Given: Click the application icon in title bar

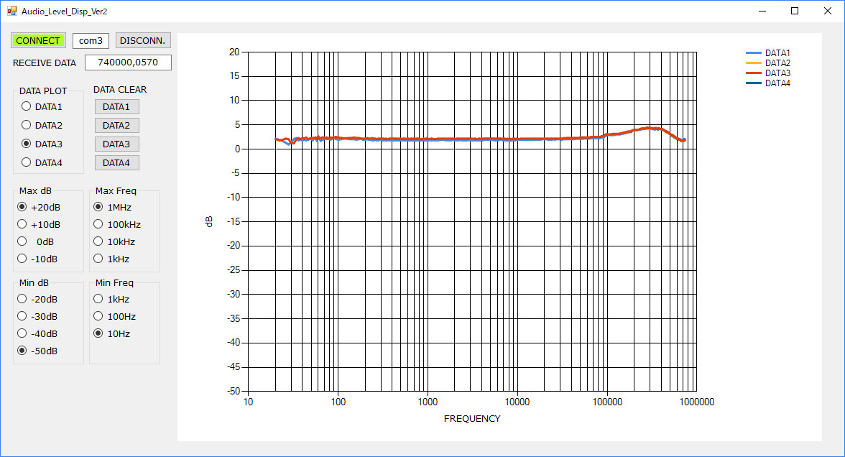Looking at the screenshot, I should 11,11.
